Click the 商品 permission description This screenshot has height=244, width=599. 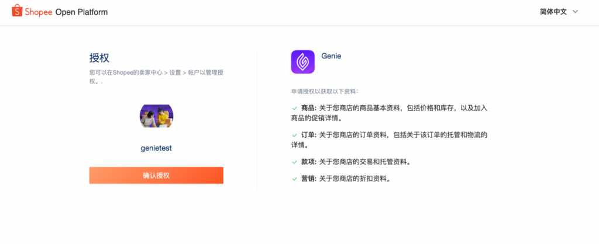tap(389, 113)
